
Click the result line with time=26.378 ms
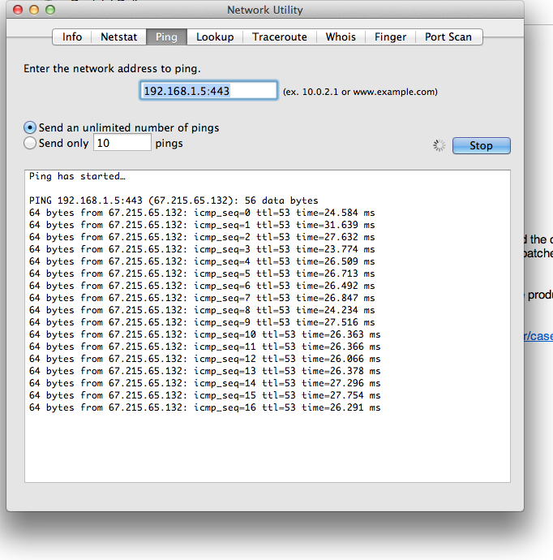pos(205,371)
